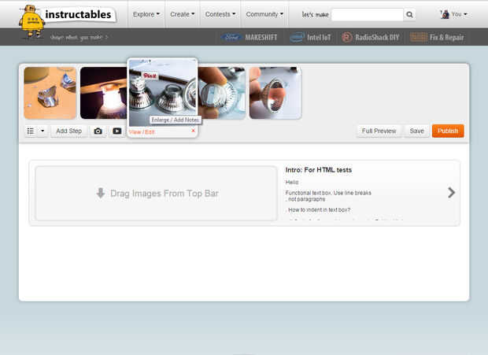This screenshot has height=355, width=488.
Task: Open the Intel IoT channel link
Action: tap(310, 37)
